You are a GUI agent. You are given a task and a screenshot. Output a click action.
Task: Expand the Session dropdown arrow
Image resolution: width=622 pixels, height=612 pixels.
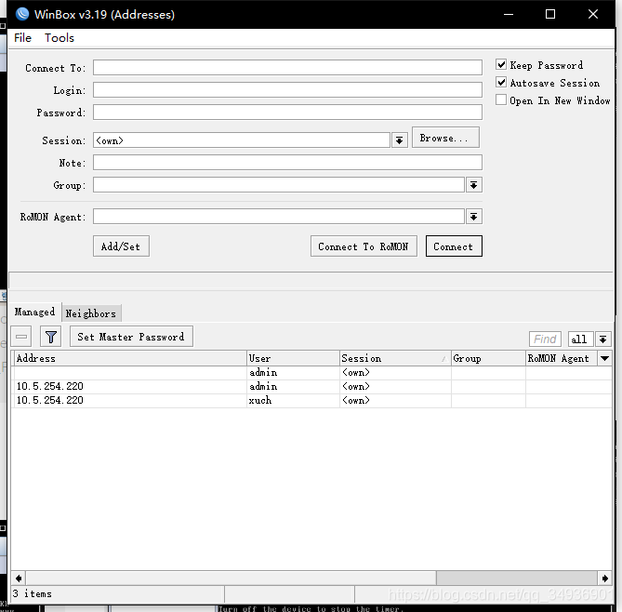coord(400,140)
